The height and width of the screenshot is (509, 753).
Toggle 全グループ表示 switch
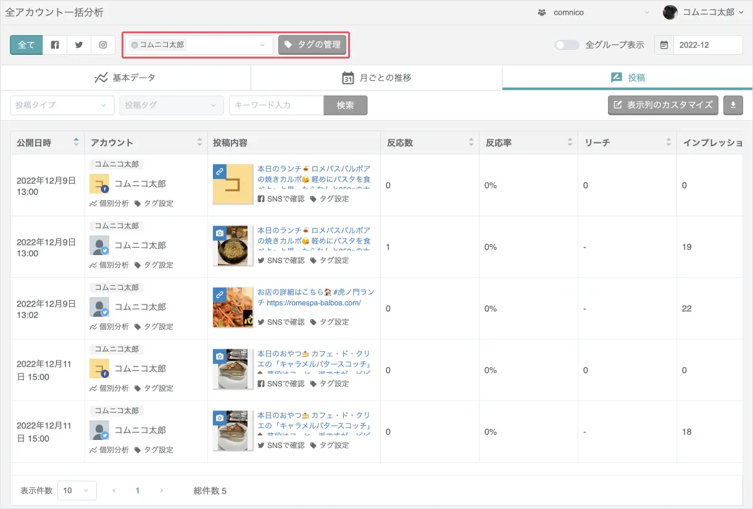pyautogui.click(x=567, y=45)
